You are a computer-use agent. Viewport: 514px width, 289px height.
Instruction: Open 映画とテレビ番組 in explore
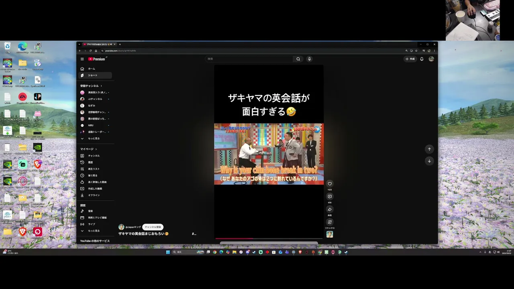(95, 218)
